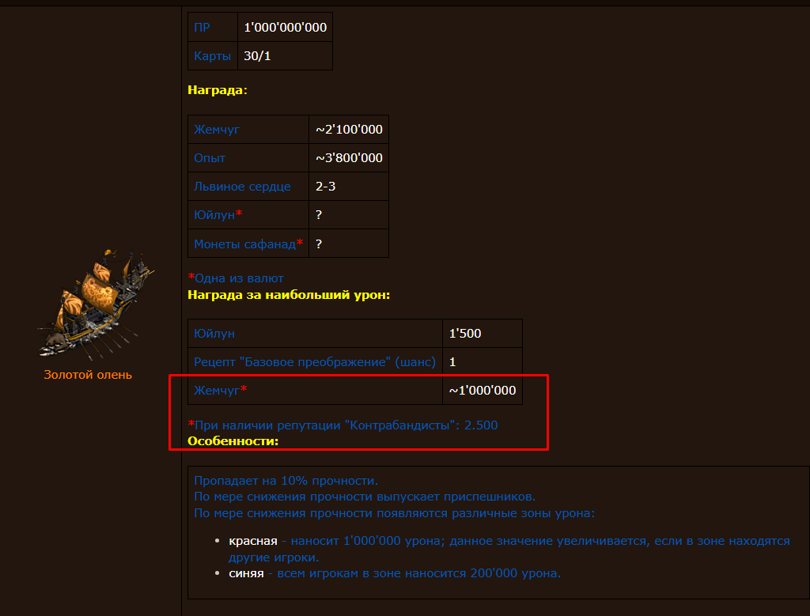
Task: Open the Золотой олень name link
Action: [88, 375]
